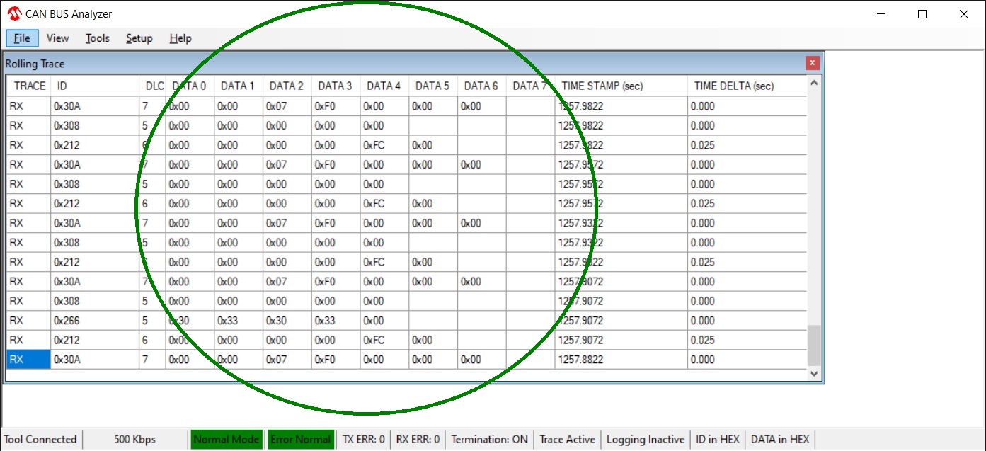Click the Logging Inactive status field

tap(646, 440)
